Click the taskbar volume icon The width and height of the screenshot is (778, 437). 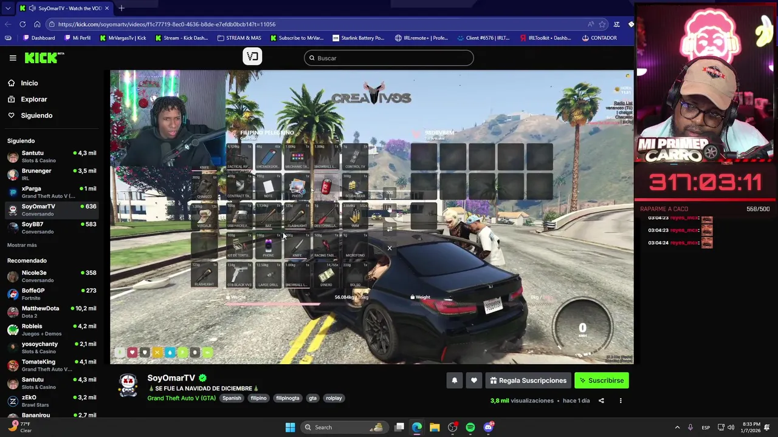[731, 427]
